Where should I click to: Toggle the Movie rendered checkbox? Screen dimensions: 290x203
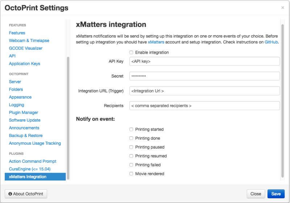[131, 174]
